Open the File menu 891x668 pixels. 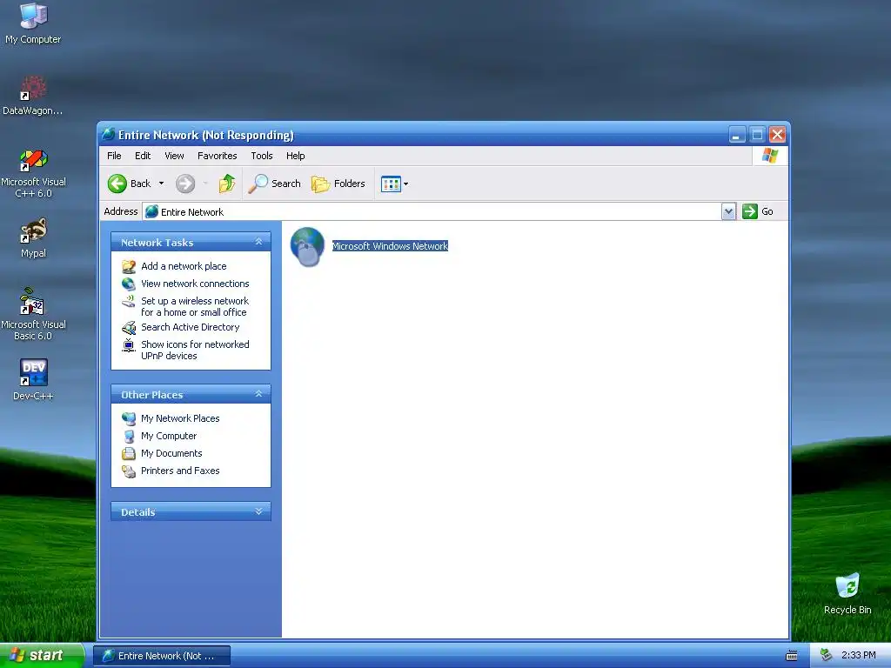(x=114, y=156)
